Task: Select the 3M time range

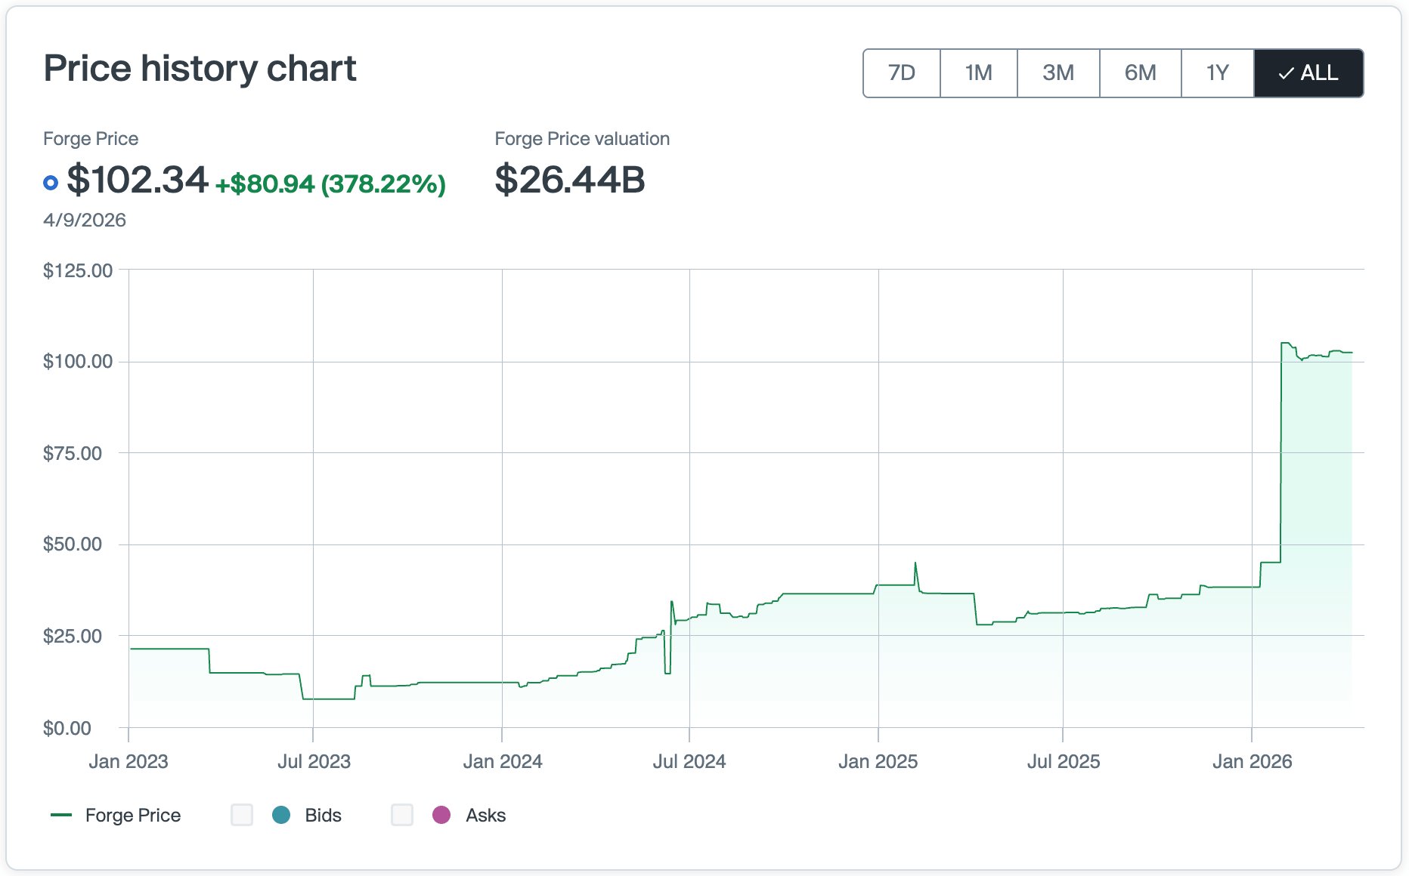Action: click(1059, 73)
